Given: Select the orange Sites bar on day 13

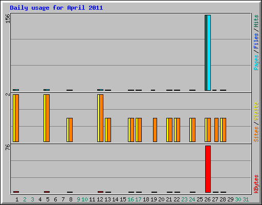Looking at the screenshot, I should coord(109,130).
